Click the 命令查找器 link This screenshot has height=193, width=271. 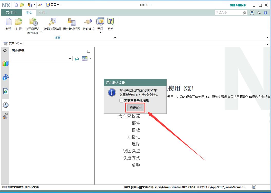point(129,116)
